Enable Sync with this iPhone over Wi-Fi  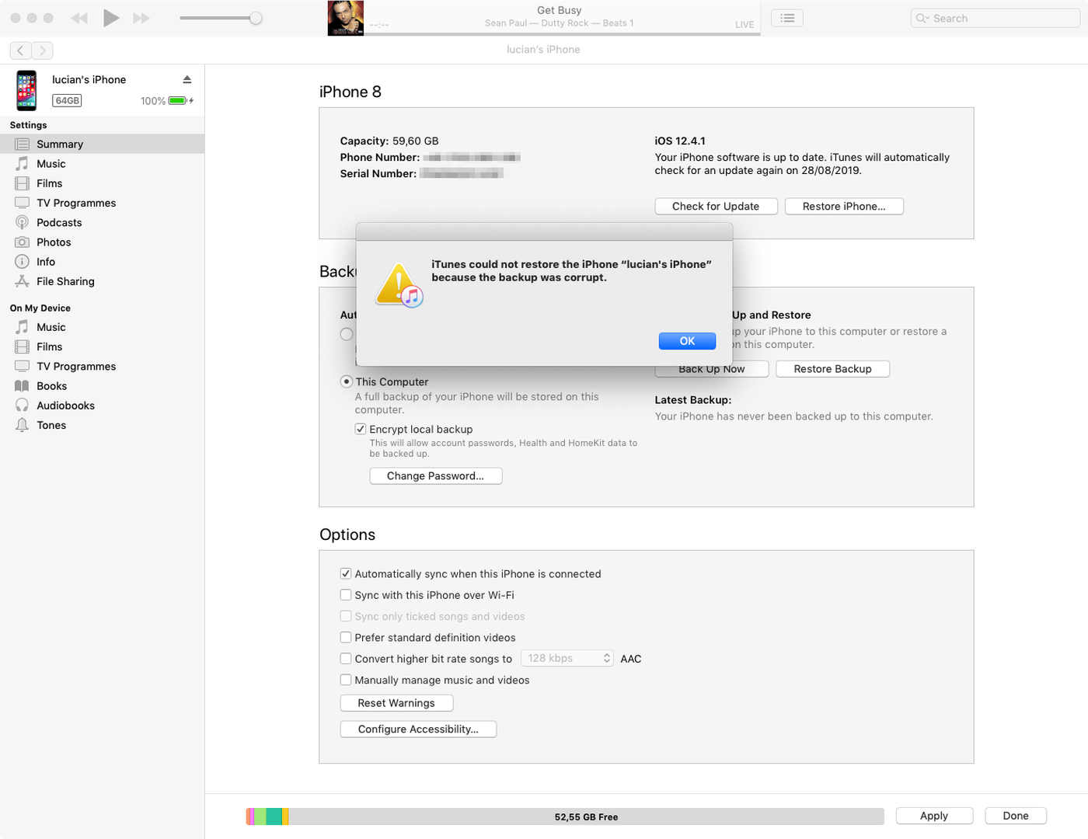[346, 595]
